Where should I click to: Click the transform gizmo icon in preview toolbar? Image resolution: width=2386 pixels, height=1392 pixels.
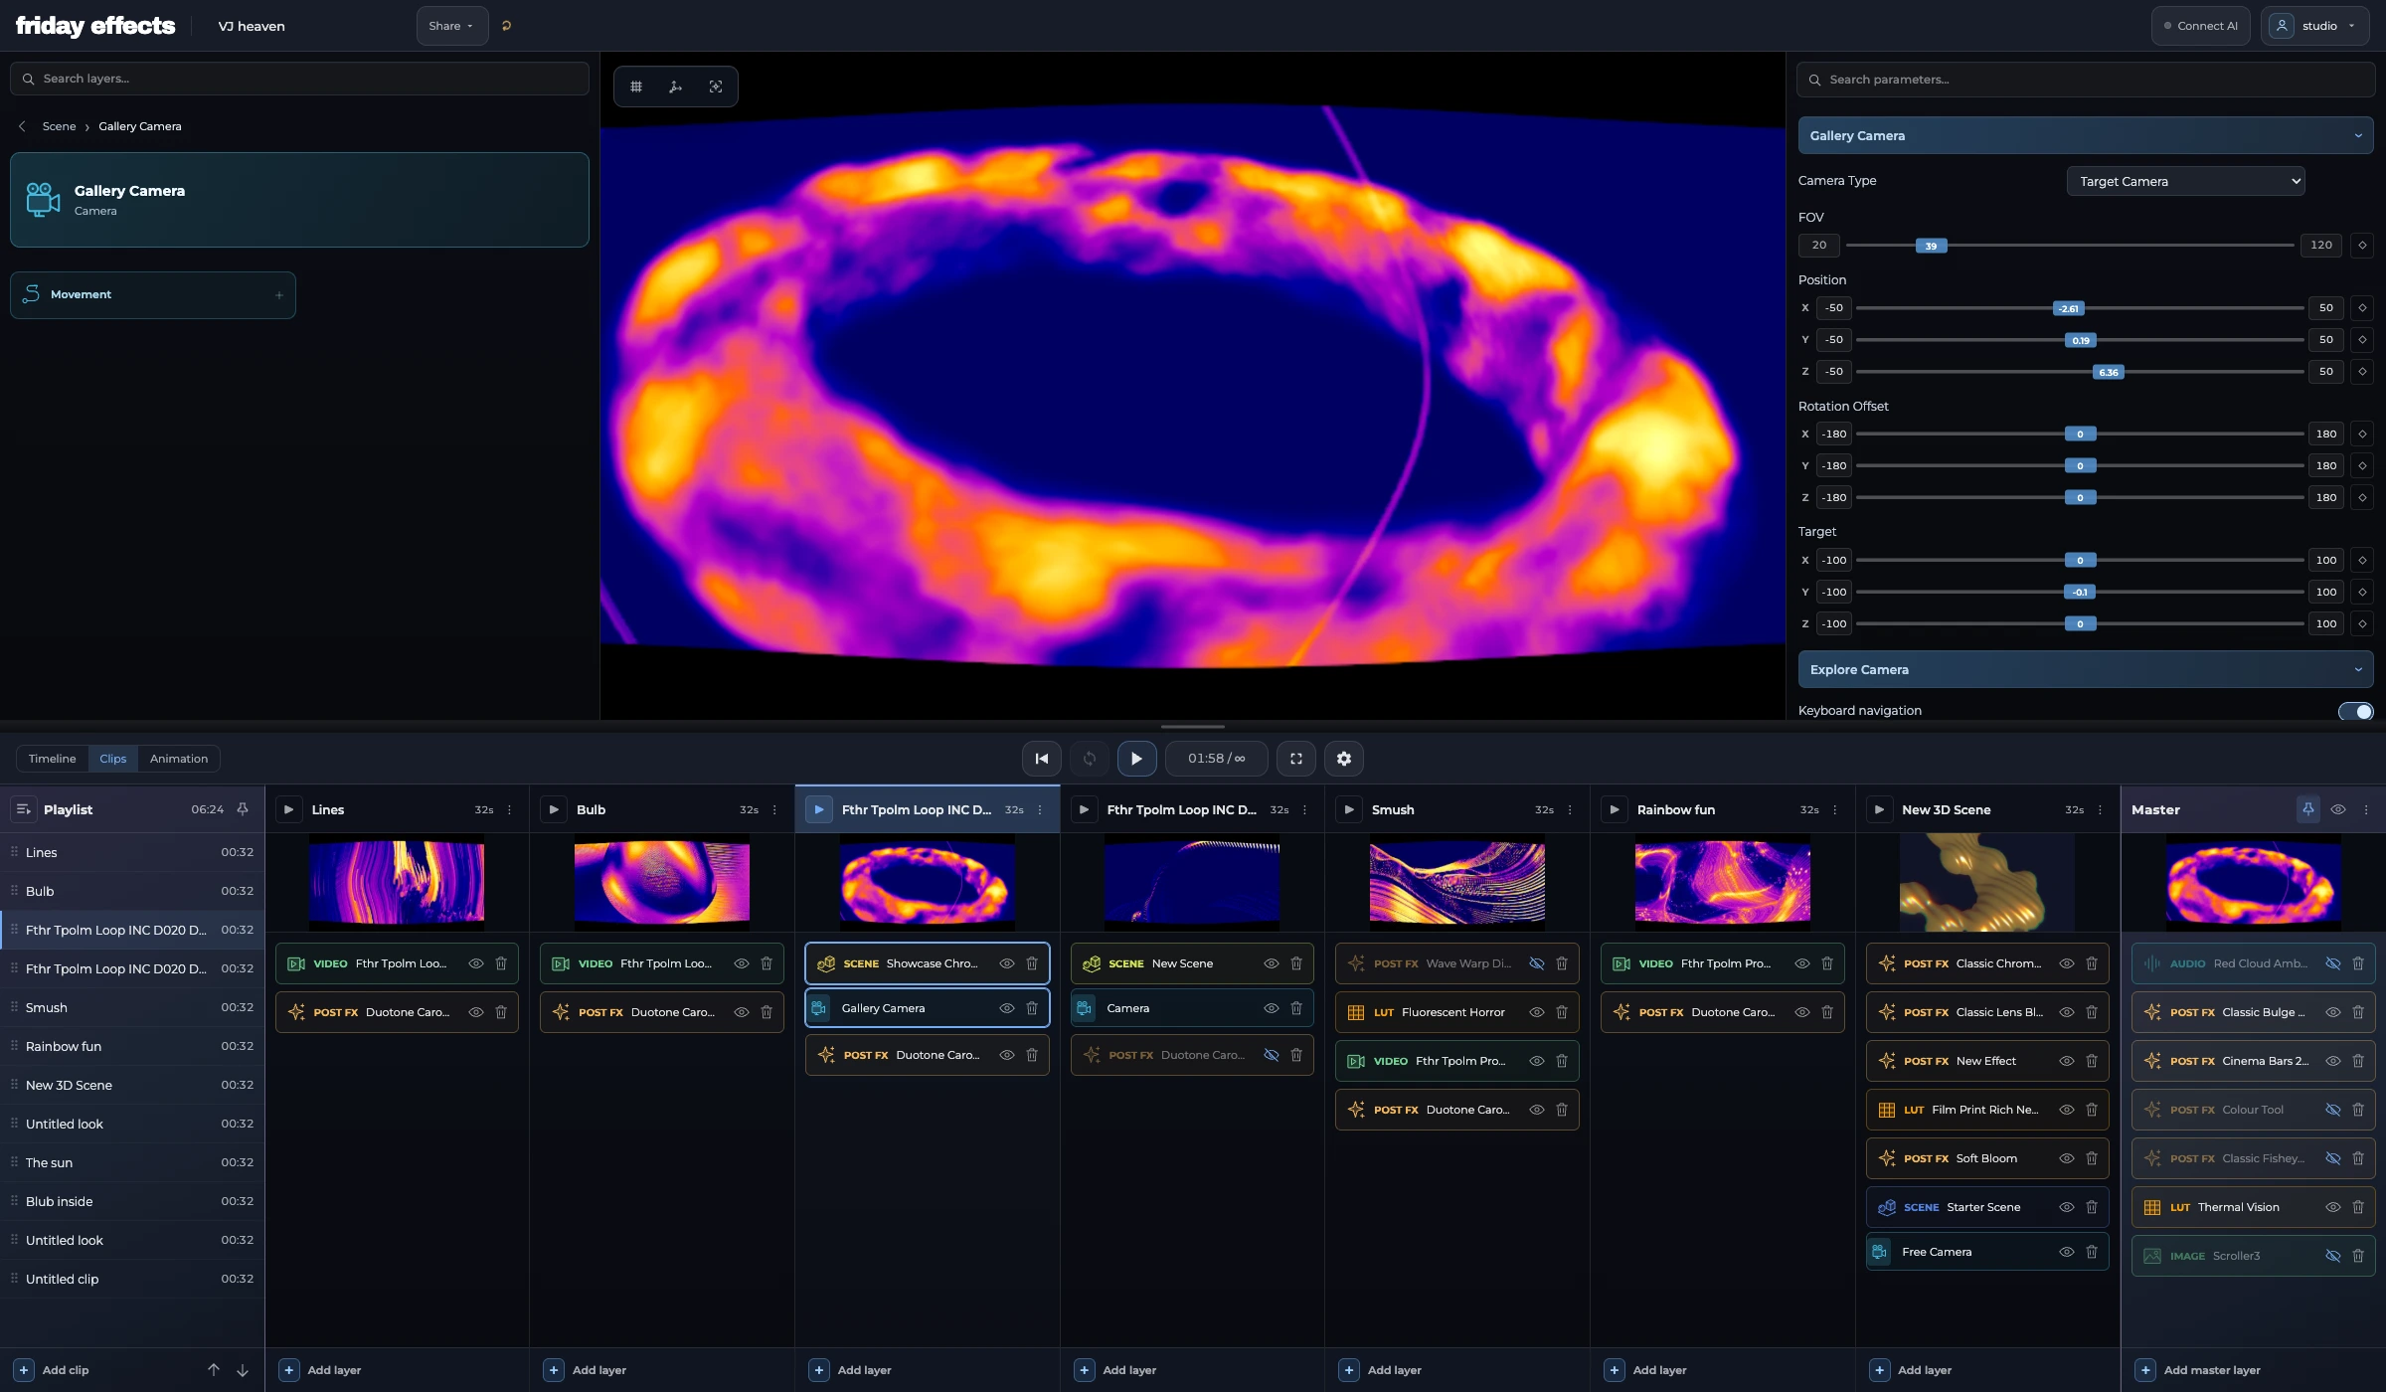click(x=676, y=87)
